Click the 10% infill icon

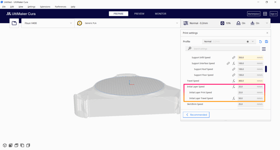(222, 23)
